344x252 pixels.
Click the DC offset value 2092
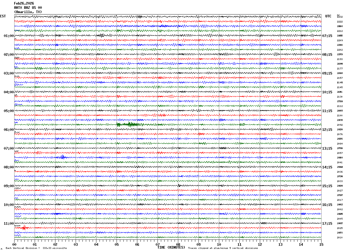340,125
